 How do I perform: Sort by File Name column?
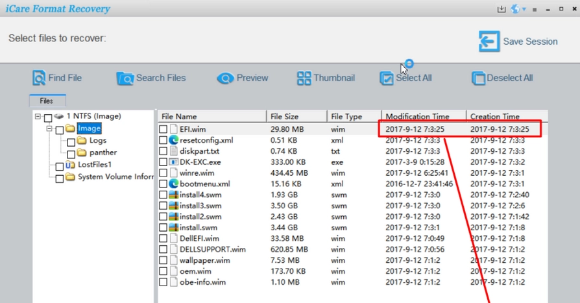tap(212, 117)
